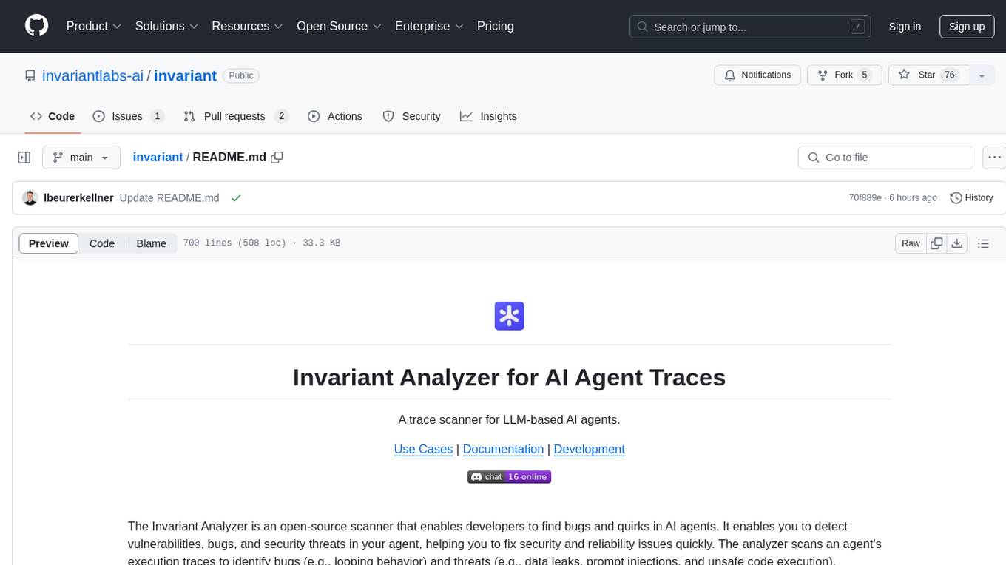1006x565 pixels.
Task: Copy the raw file contents
Action: (936, 243)
